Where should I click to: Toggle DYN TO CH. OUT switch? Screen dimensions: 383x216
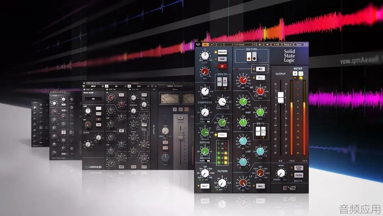tap(225, 82)
